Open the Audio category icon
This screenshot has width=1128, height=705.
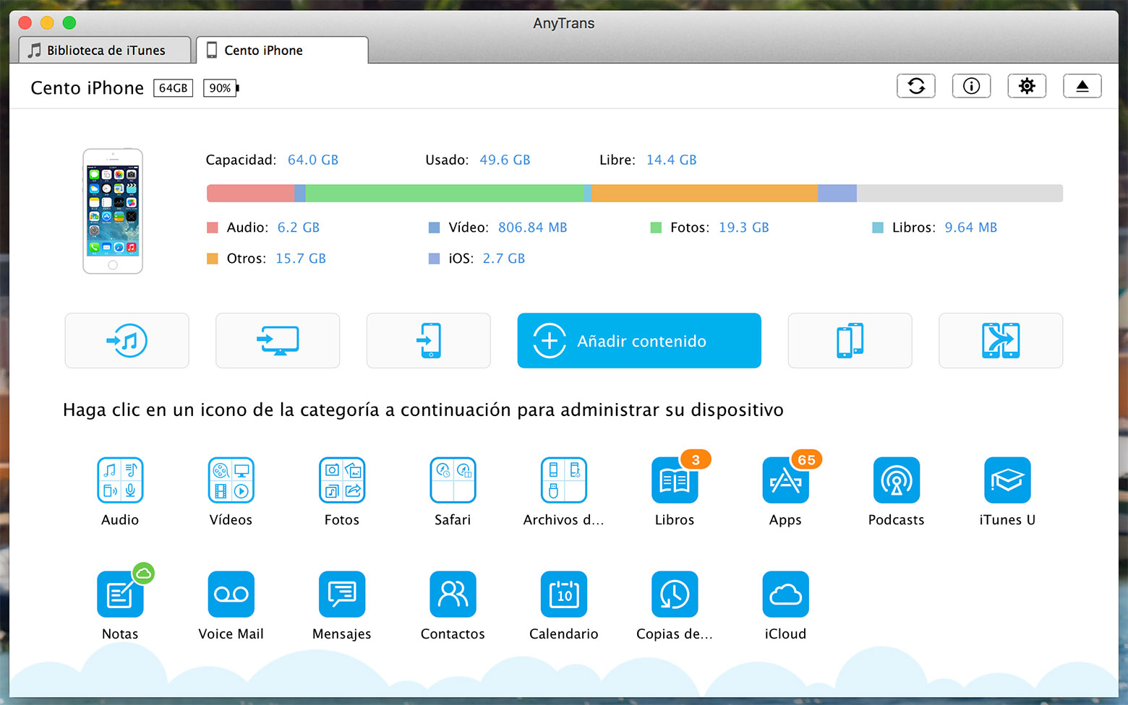coord(120,480)
